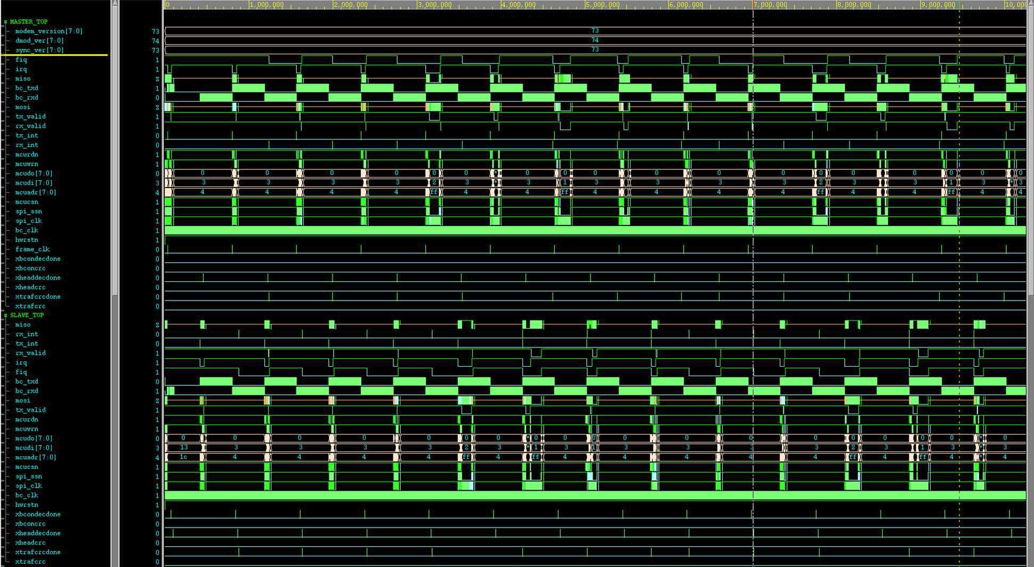Image resolution: width=1034 pixels, height=567 pixels.
Task: Select spi_ssn signal under MASTER_TOP
Action: [28, 212]
